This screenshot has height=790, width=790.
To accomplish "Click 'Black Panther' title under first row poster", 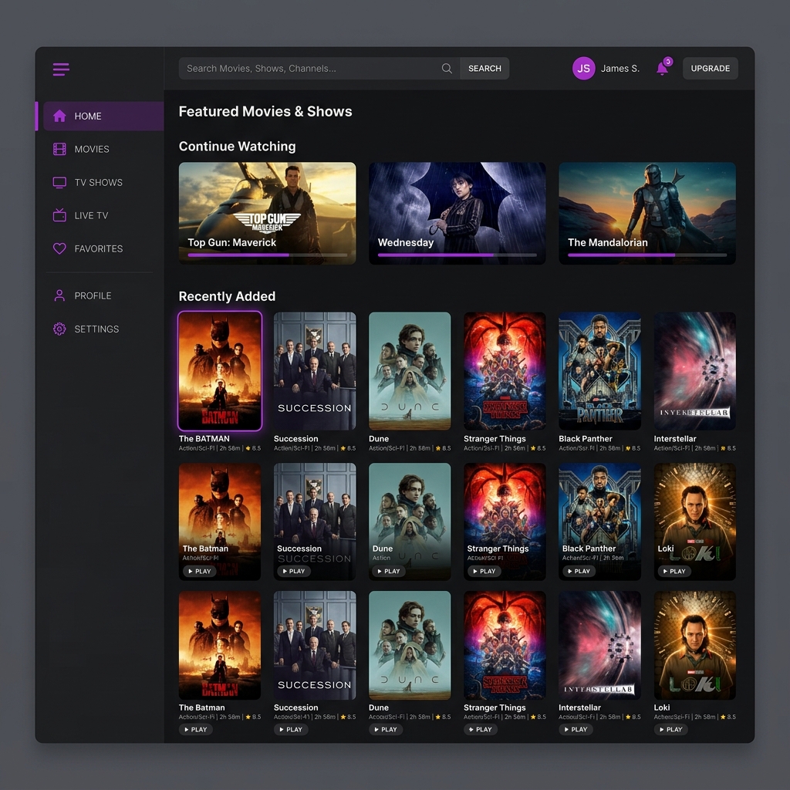I will click(x=586, y=439).
